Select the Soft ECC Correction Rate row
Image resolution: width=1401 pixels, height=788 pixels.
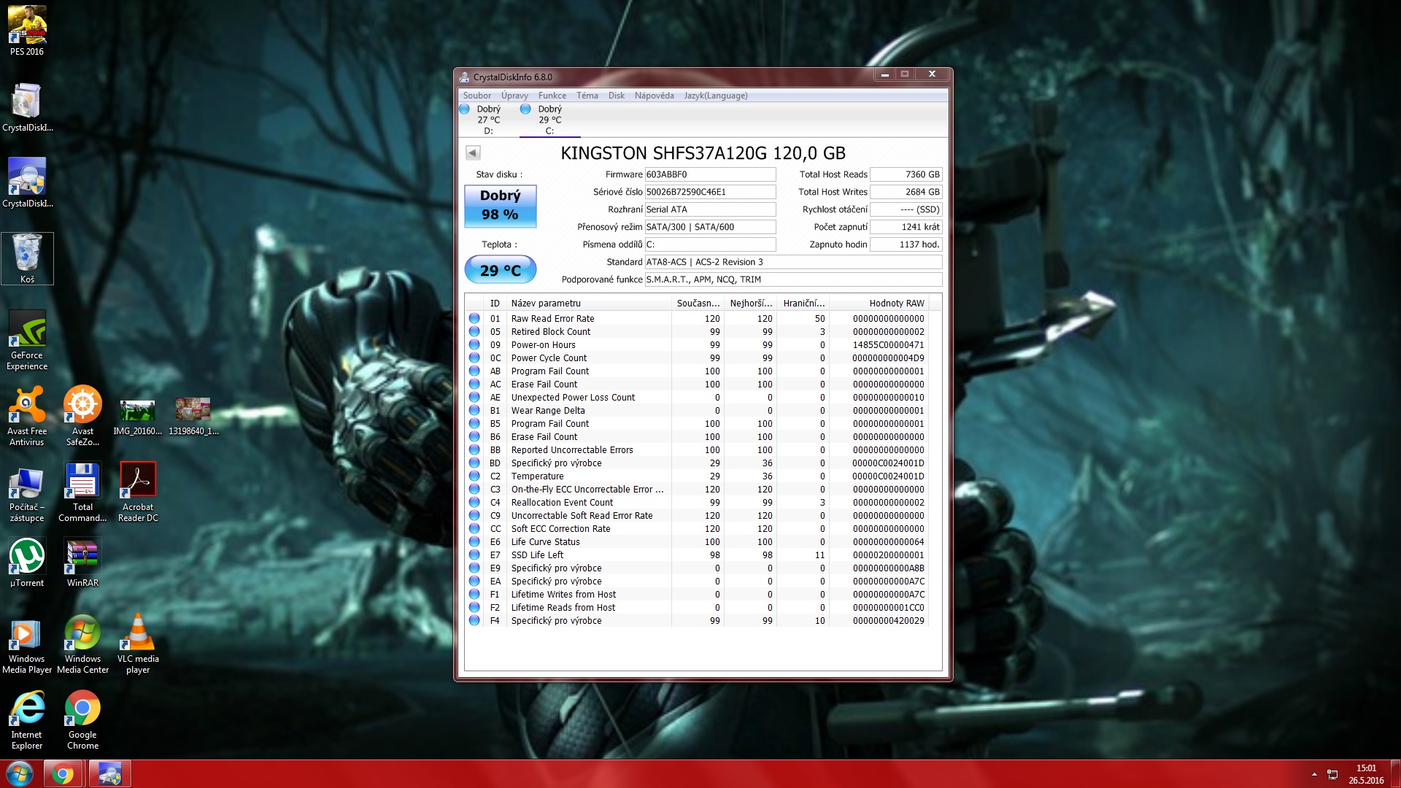point(698,529)
